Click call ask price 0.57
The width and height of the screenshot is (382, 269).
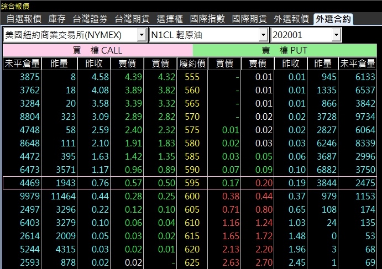point(133,183)
